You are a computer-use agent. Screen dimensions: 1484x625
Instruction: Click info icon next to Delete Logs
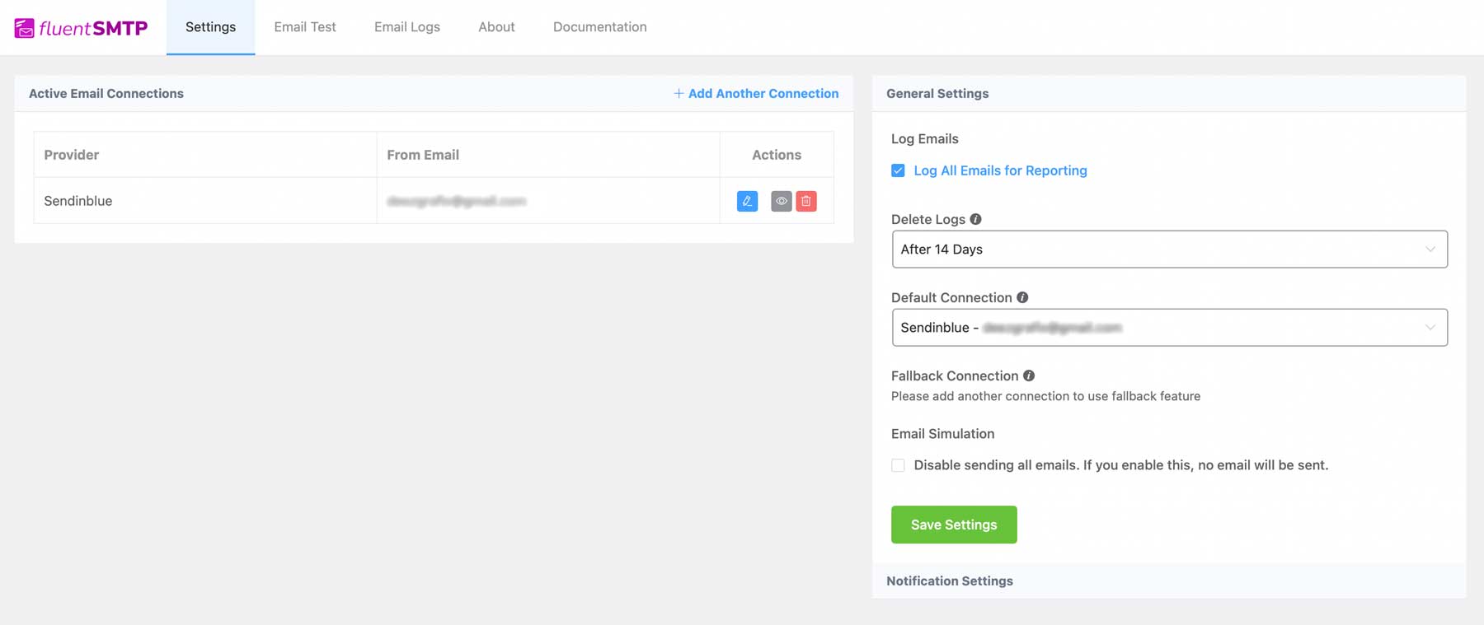tap(976, 219)
